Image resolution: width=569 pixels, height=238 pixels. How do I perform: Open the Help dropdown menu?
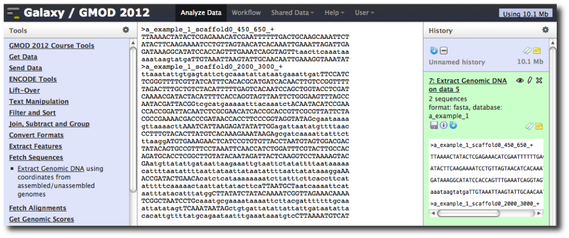point(334,13)
